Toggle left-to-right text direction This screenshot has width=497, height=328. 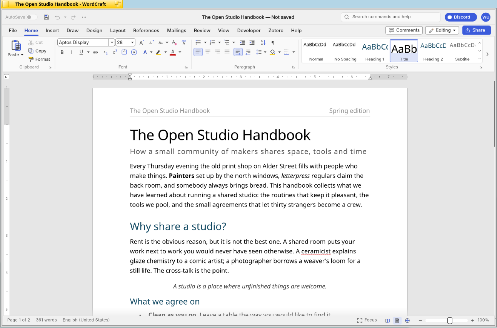pyautogui.click(x=238, y=52)
